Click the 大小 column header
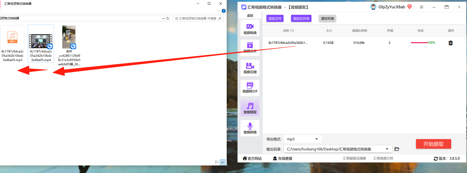Image resolution: width=467 pixels, height=173 pixels. tap(329, 31)
